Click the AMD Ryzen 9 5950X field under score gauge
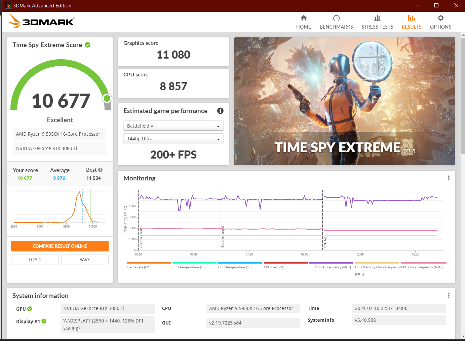Screen dimensions: 465x341 [60, 134]
